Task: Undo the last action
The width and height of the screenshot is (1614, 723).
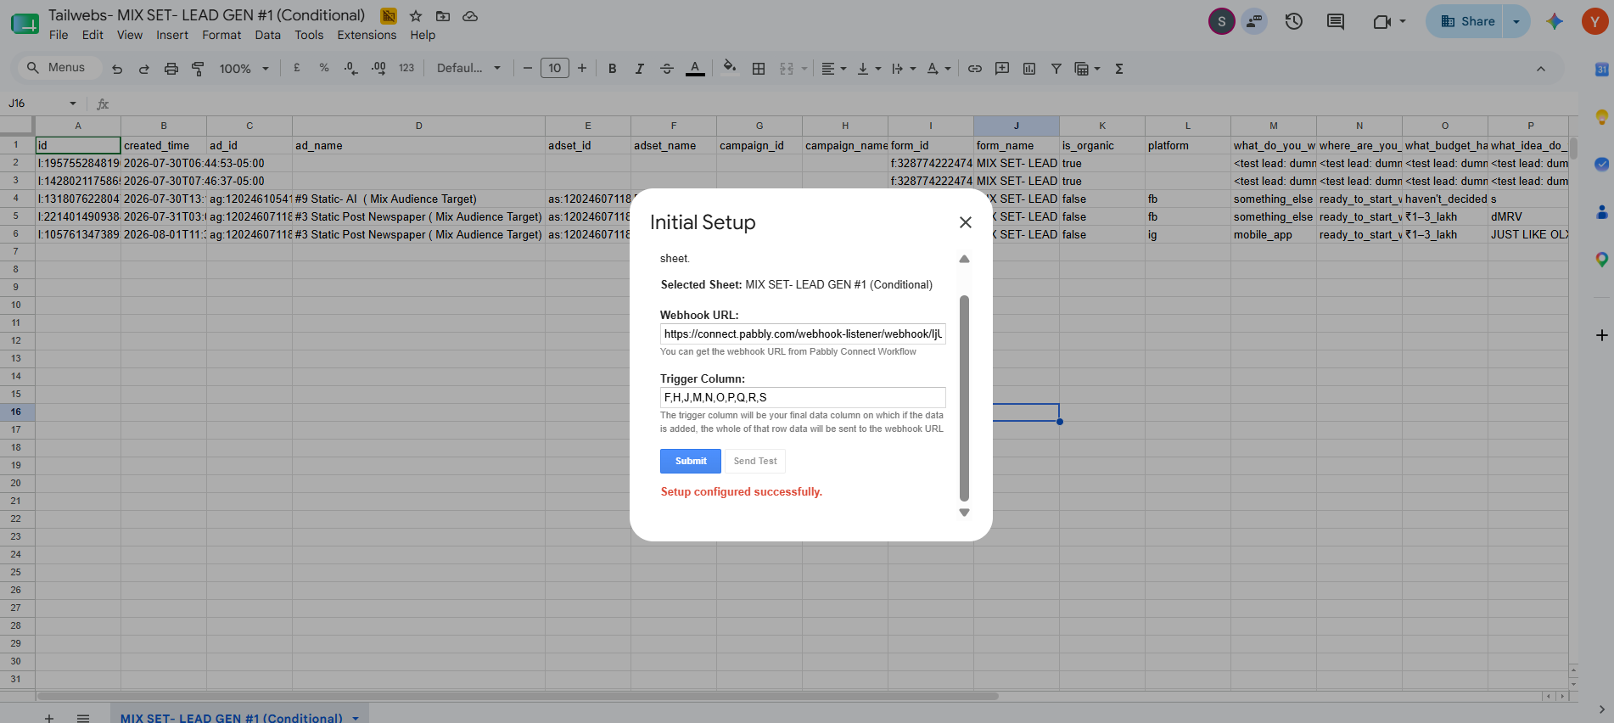Action: coord(117,69)
